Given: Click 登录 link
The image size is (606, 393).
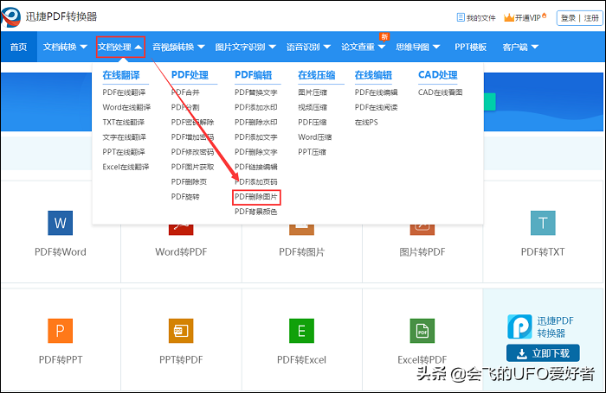Looking at the screenshot, I should (568, 18).
